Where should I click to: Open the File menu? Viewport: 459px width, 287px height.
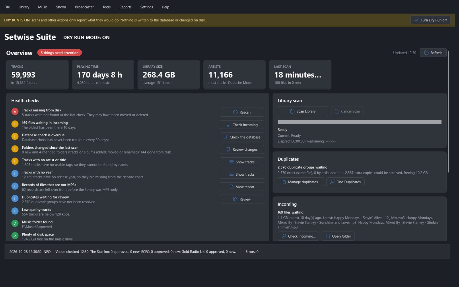pos(7,7)
